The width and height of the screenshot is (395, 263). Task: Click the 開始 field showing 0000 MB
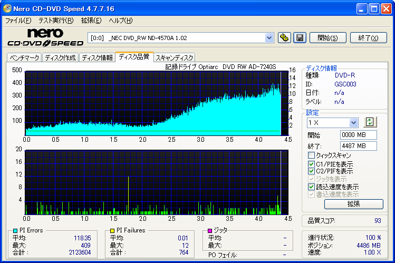(359, 135)
